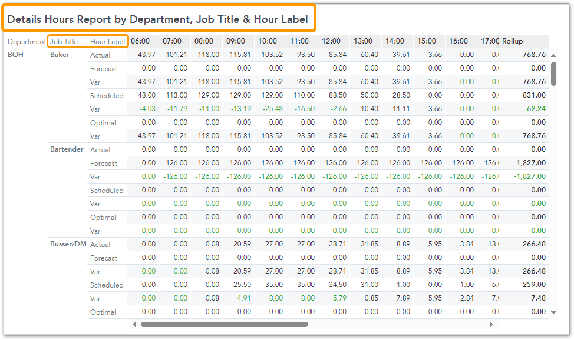Select the Bartender Forecast Rollup value 1,827.00
Screen dimensions: 574x340
tap(531, 163)
